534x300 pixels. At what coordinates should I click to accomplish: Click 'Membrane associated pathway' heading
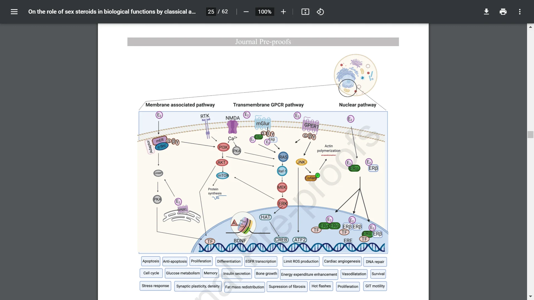tap(180, 105)
